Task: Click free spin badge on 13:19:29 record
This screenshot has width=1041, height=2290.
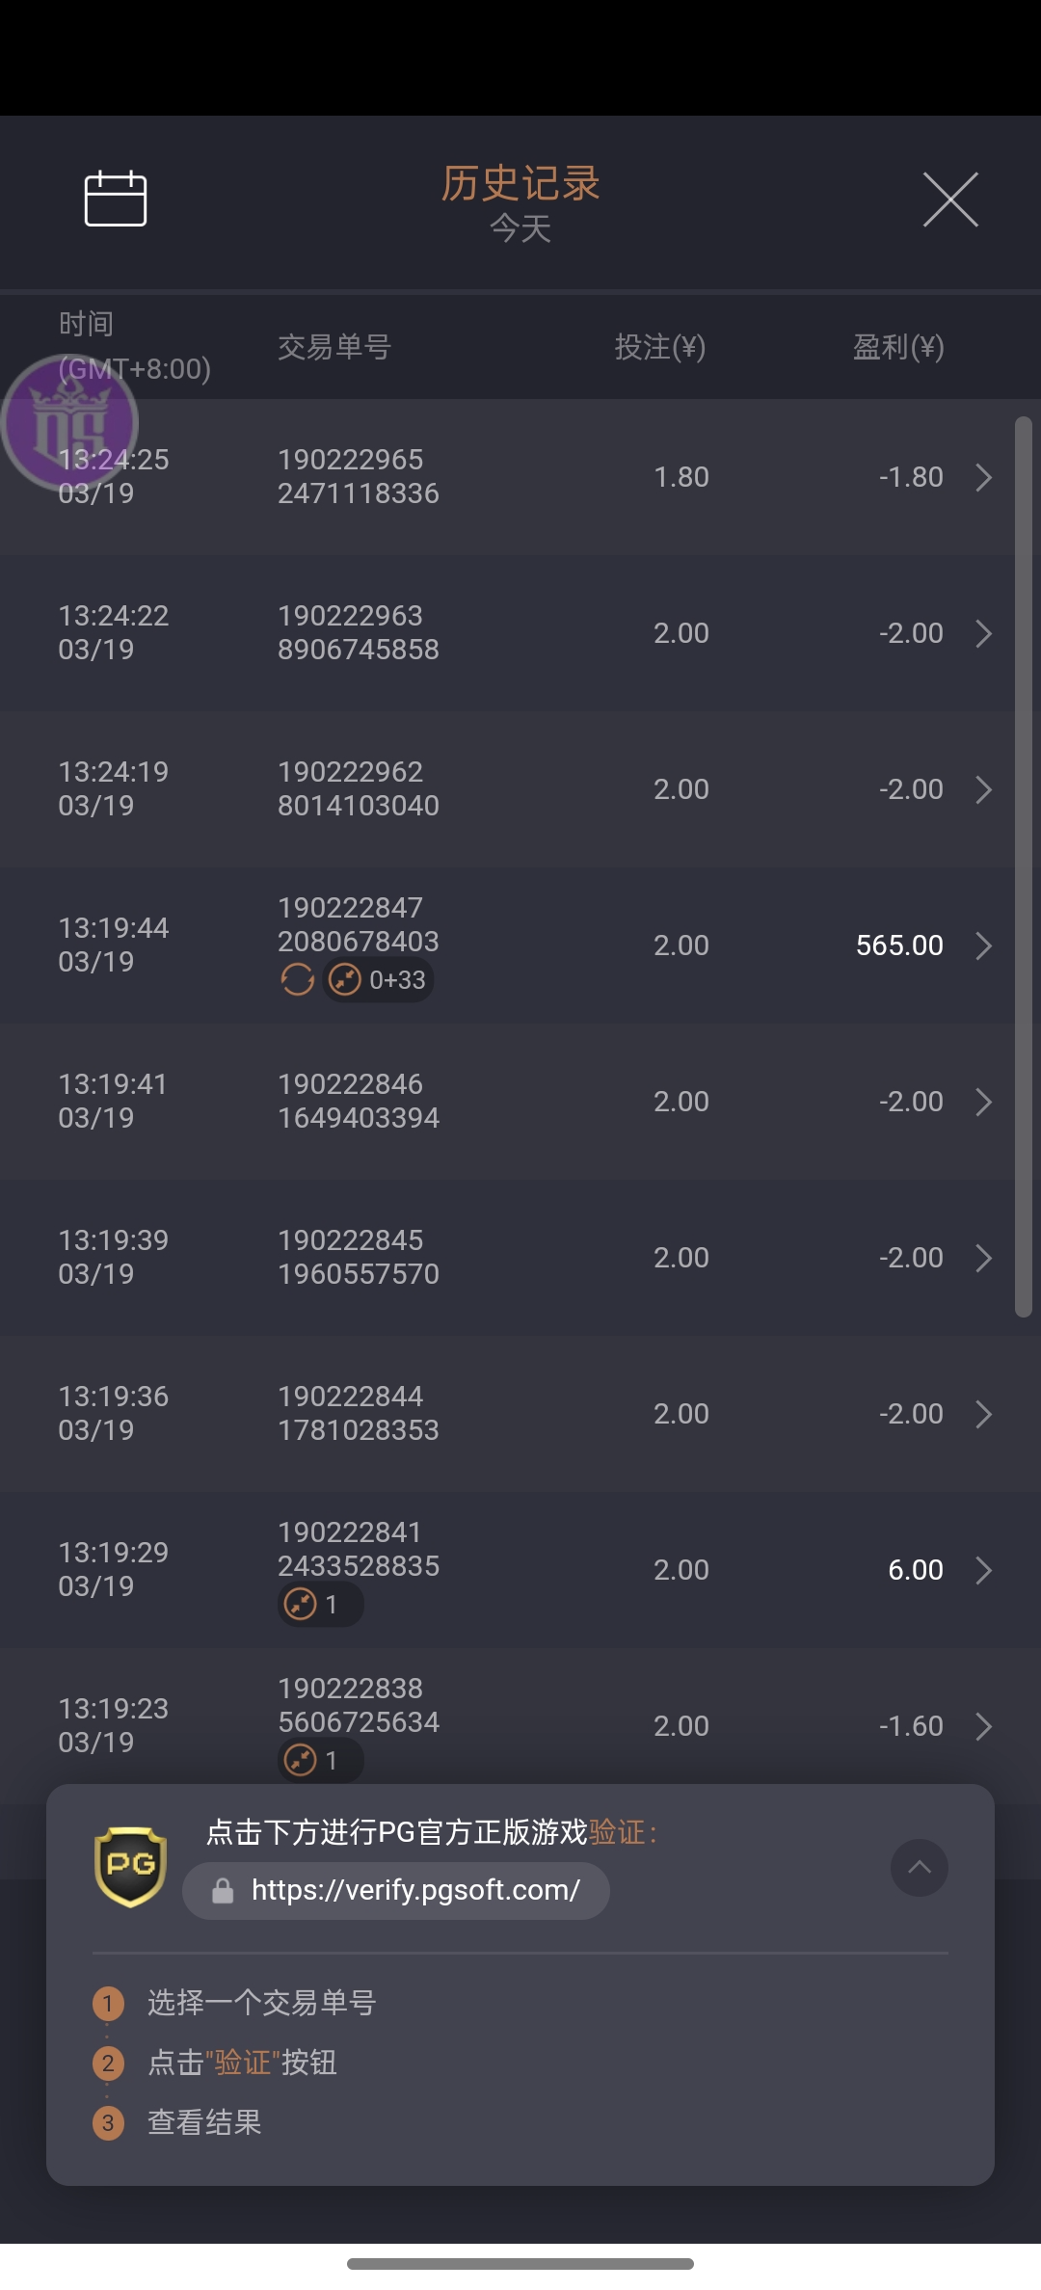Action: pyautogui.click(x=320, y=1605)
